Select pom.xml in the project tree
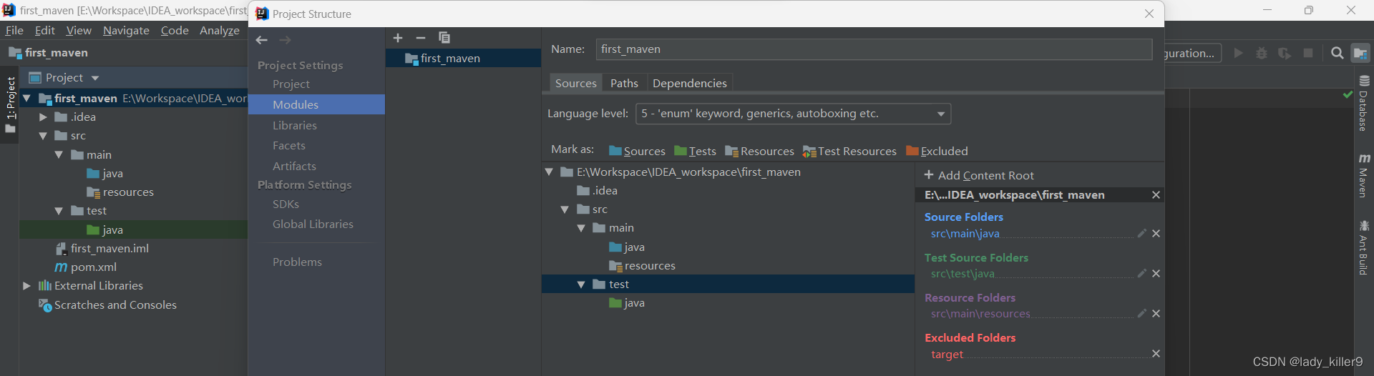 point(93,267)
